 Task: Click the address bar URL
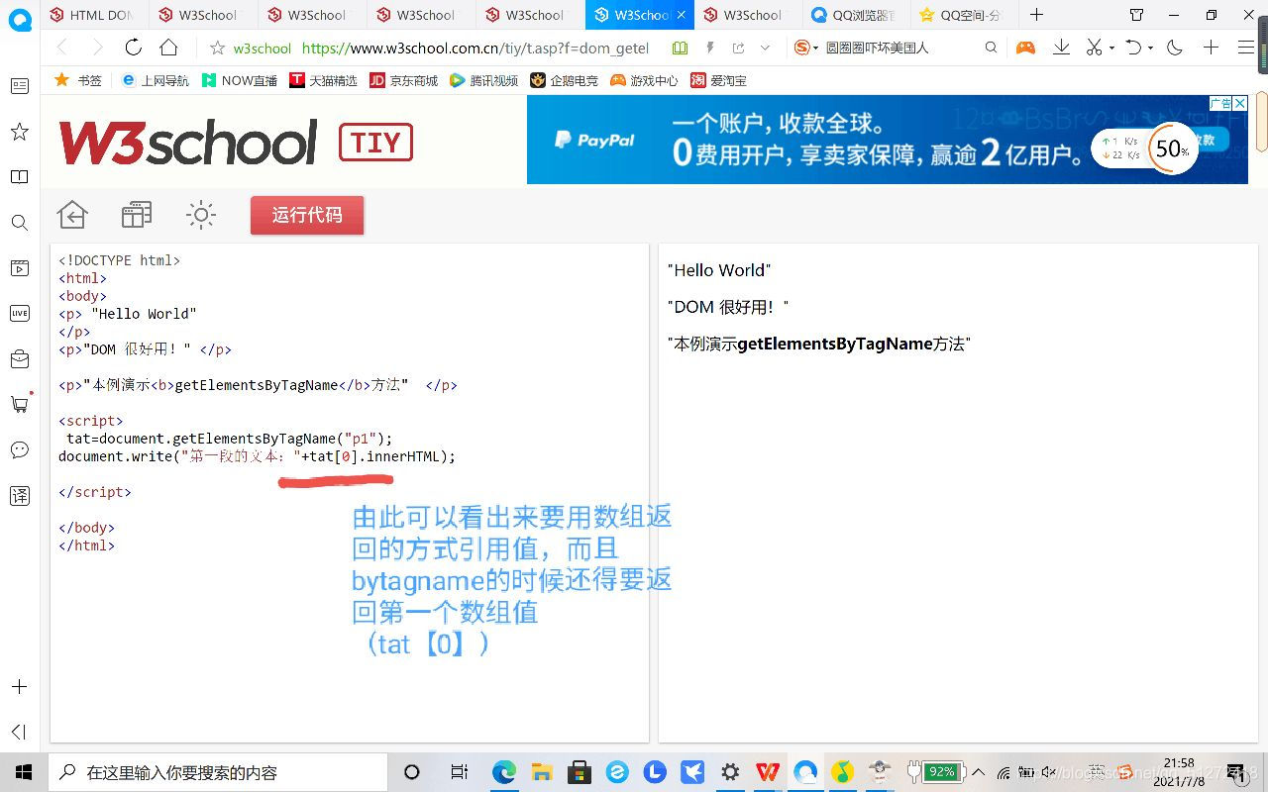(475, 48)
